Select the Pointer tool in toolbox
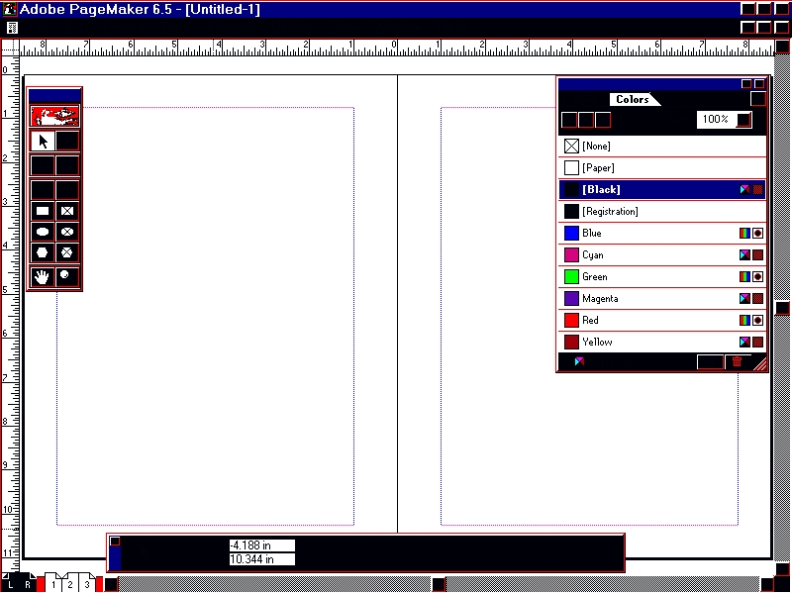This screenshot has width=792, height=594. point(43,141)
